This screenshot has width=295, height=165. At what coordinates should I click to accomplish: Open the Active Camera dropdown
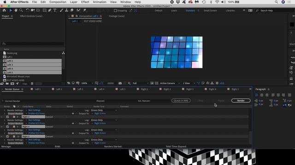click(170, 83)
